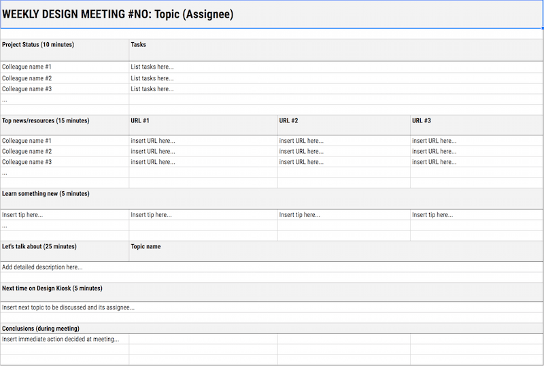The height and width of the screenshot is (366, 544).
Task: Click Colleague name #1 under Project Status
Action: click(x=27, y=67)
